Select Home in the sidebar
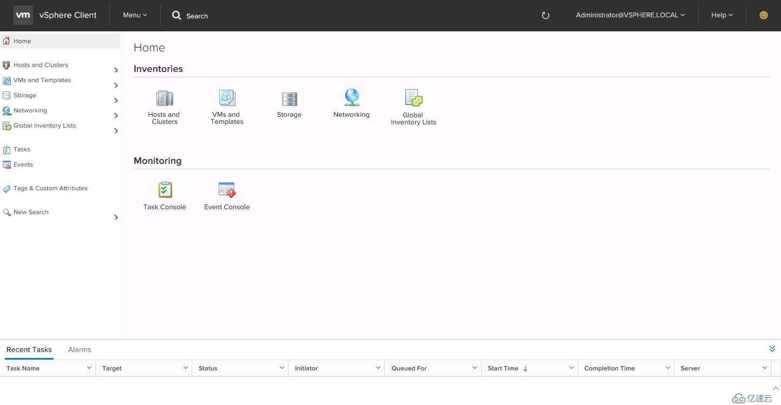The height and width of the screenshot is (405, 781). tap(60, 41)
